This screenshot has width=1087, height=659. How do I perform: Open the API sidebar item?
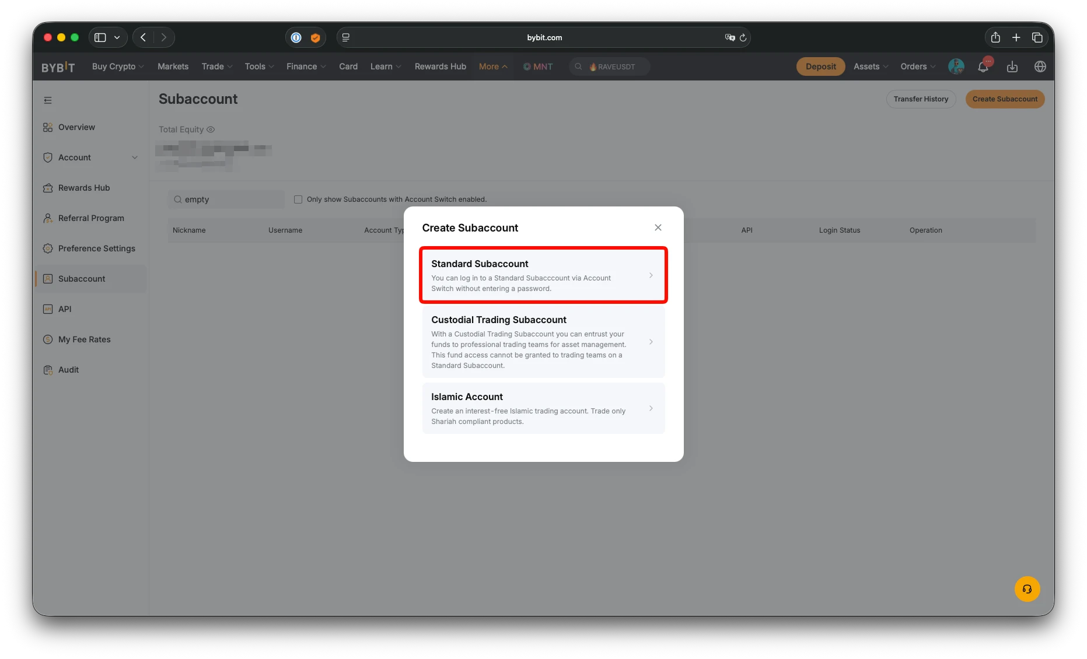[65, 309]
